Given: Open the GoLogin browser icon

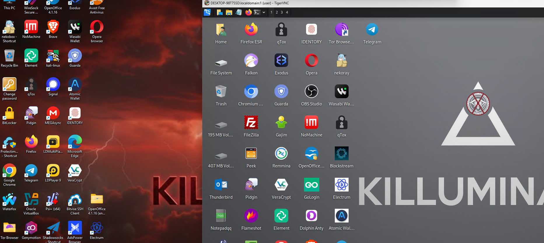Looking at the screenshot, I should (312, 189).
